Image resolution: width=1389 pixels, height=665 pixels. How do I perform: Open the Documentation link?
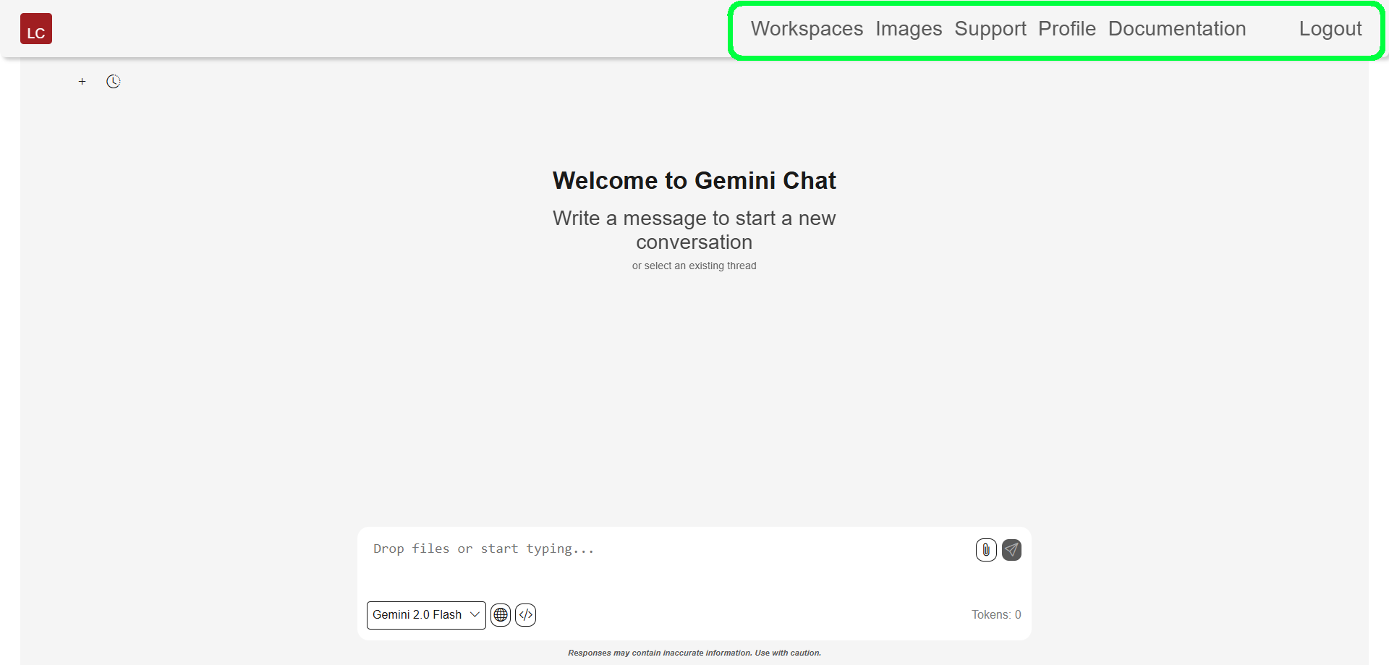click(x=1177, y=29)
